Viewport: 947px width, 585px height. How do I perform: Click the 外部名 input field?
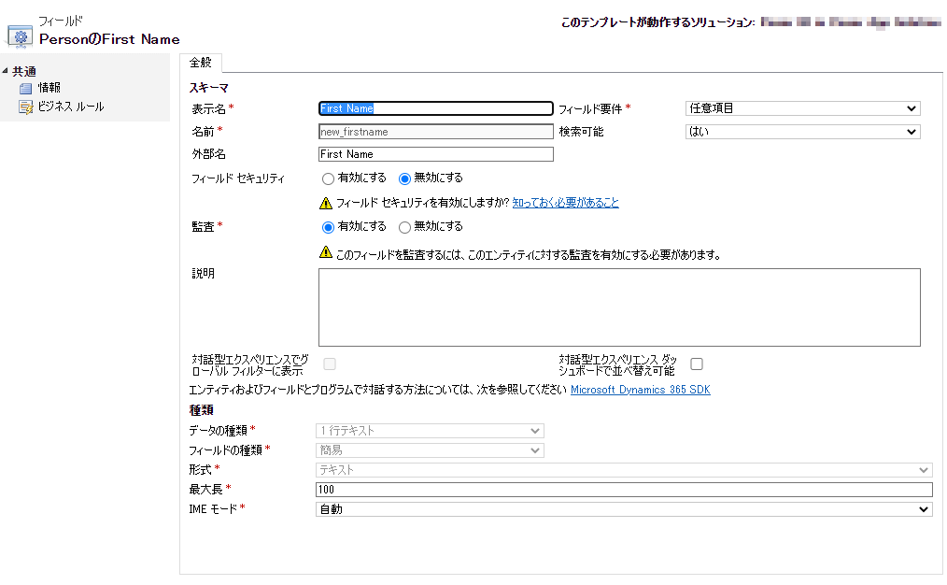(436, 154)
